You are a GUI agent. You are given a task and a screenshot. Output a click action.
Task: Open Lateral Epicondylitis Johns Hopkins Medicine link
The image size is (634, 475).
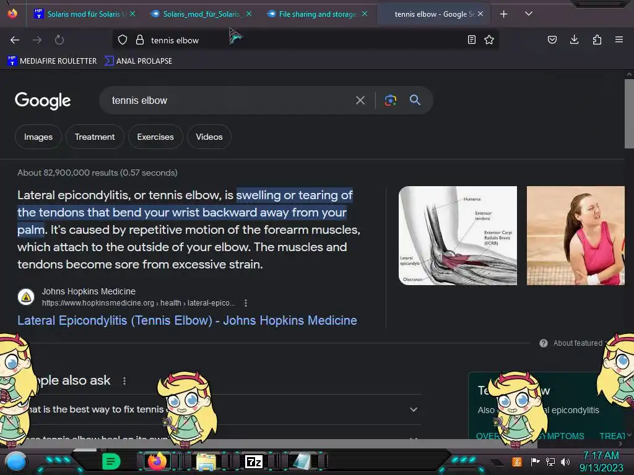point(187,321)
